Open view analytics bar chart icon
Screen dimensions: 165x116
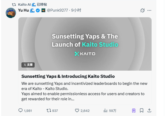(x=105, y=110)
